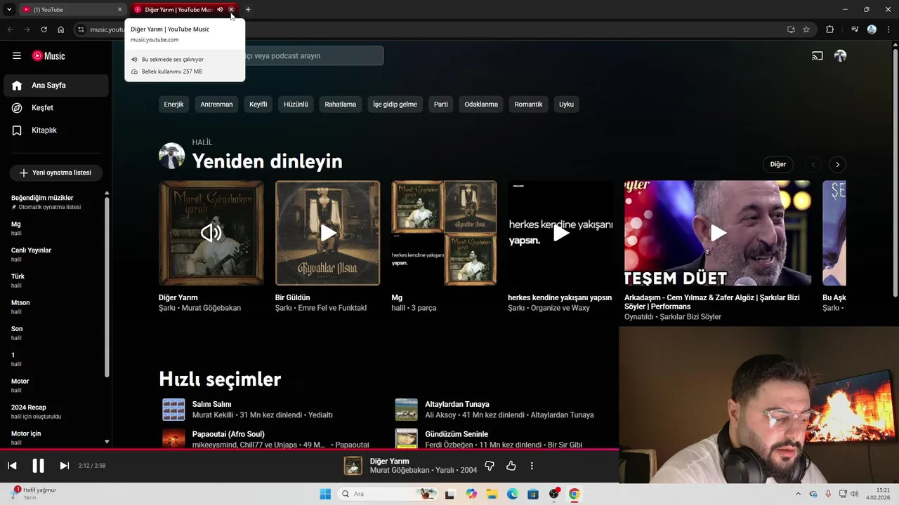Like the song Diğer Yarım
Viewport: 899px width, 505px height.
click(x=511, y=466)
